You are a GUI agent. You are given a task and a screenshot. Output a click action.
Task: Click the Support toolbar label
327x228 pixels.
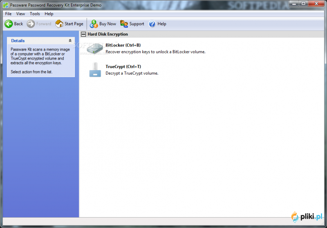coord(137,24)
